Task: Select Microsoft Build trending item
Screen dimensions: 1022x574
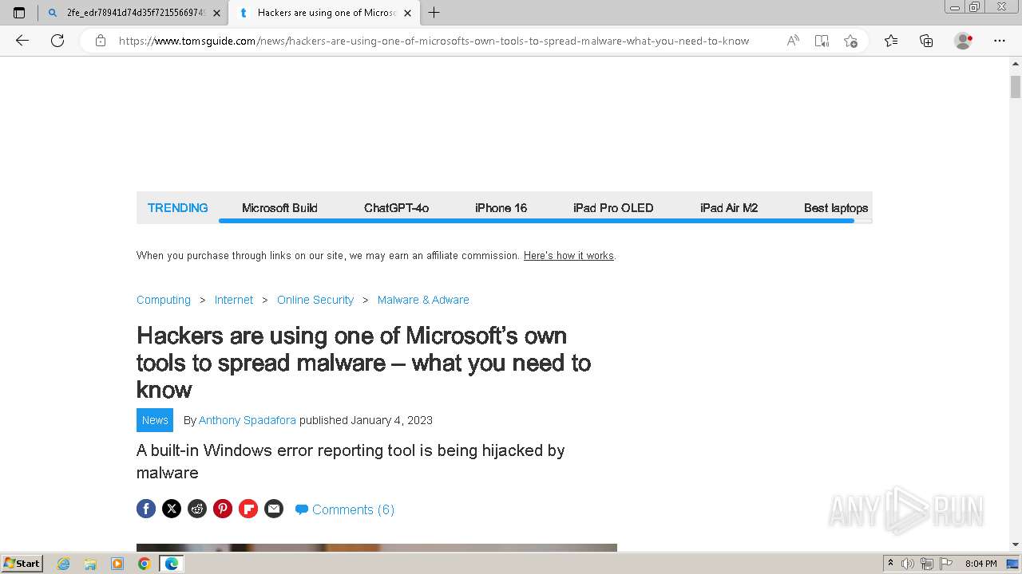Action: point(279,208)
